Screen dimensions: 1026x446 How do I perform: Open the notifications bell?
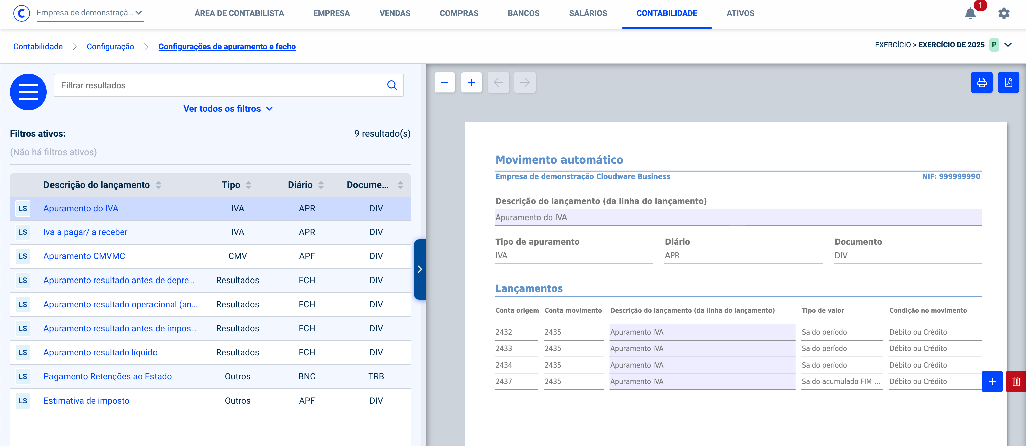pos(970,13)
